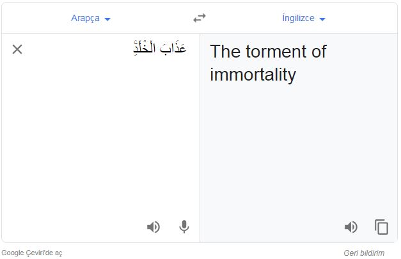Click the "Geri bildirim" feedback link
401x259 pixels.
[x=364, y=253]
